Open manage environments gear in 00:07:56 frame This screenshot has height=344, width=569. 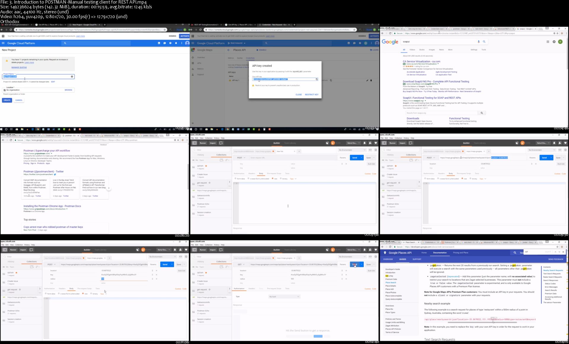point(376,150)
